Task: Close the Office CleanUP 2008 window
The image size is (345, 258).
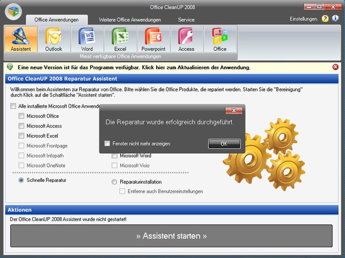Action: [333, 7]
